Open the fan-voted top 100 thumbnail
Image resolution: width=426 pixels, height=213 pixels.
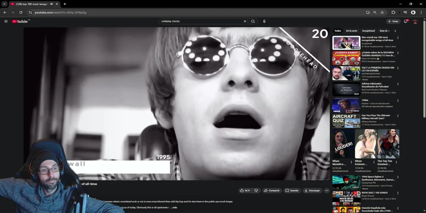pyautogui.click(x=346, y=43)
